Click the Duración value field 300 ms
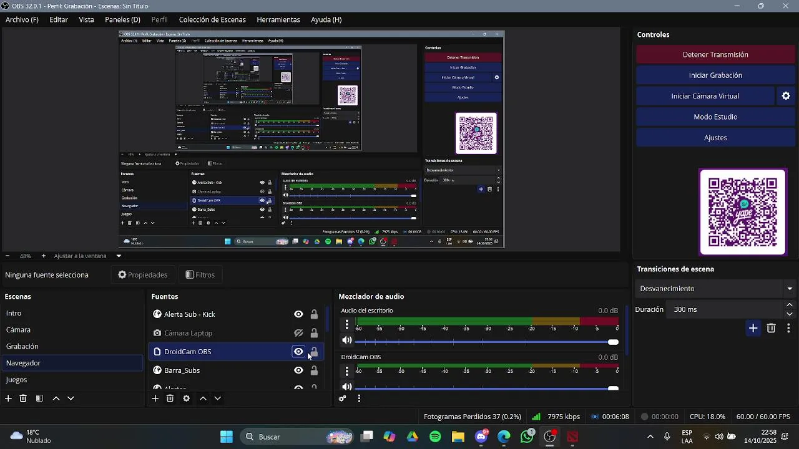This screenshot has width=799, height=449. tap(725, 309)
